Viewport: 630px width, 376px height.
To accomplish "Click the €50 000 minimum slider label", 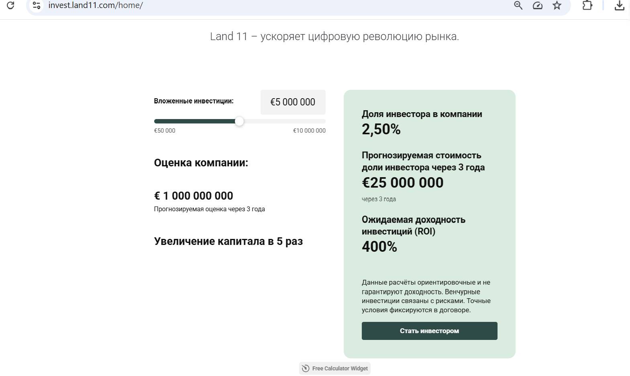I will (165, 131).
